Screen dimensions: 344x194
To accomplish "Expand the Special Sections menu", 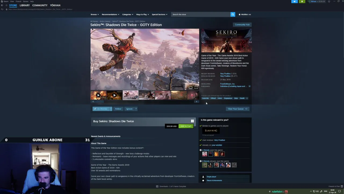I will (x=159, y=14).
